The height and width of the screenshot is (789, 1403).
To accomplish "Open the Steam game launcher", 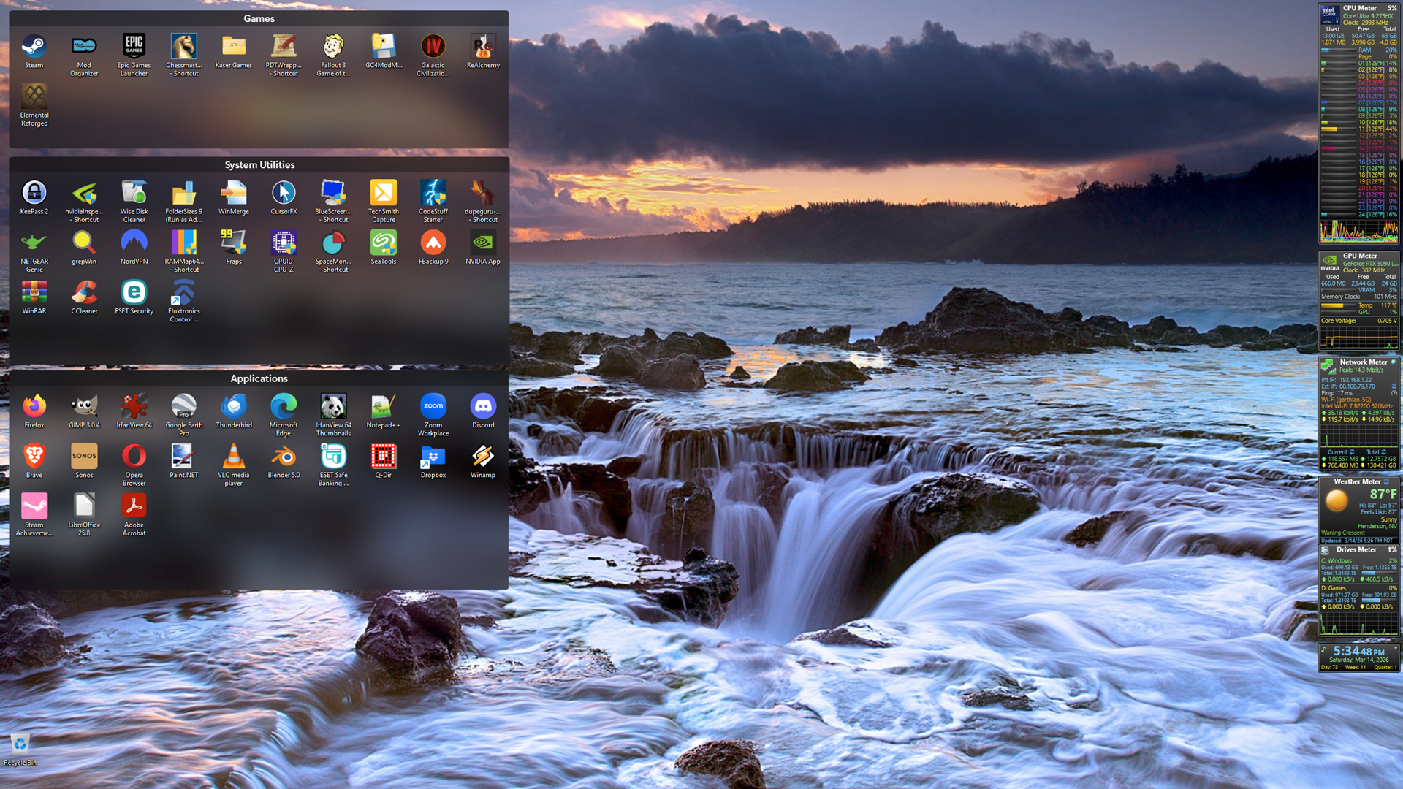I will click(34, 48).
